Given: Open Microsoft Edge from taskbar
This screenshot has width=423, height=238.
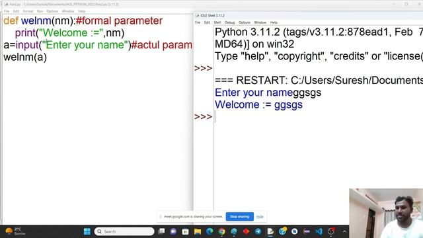Looking at the screenshot, I should pyautogui.click(x=210, y=231).
